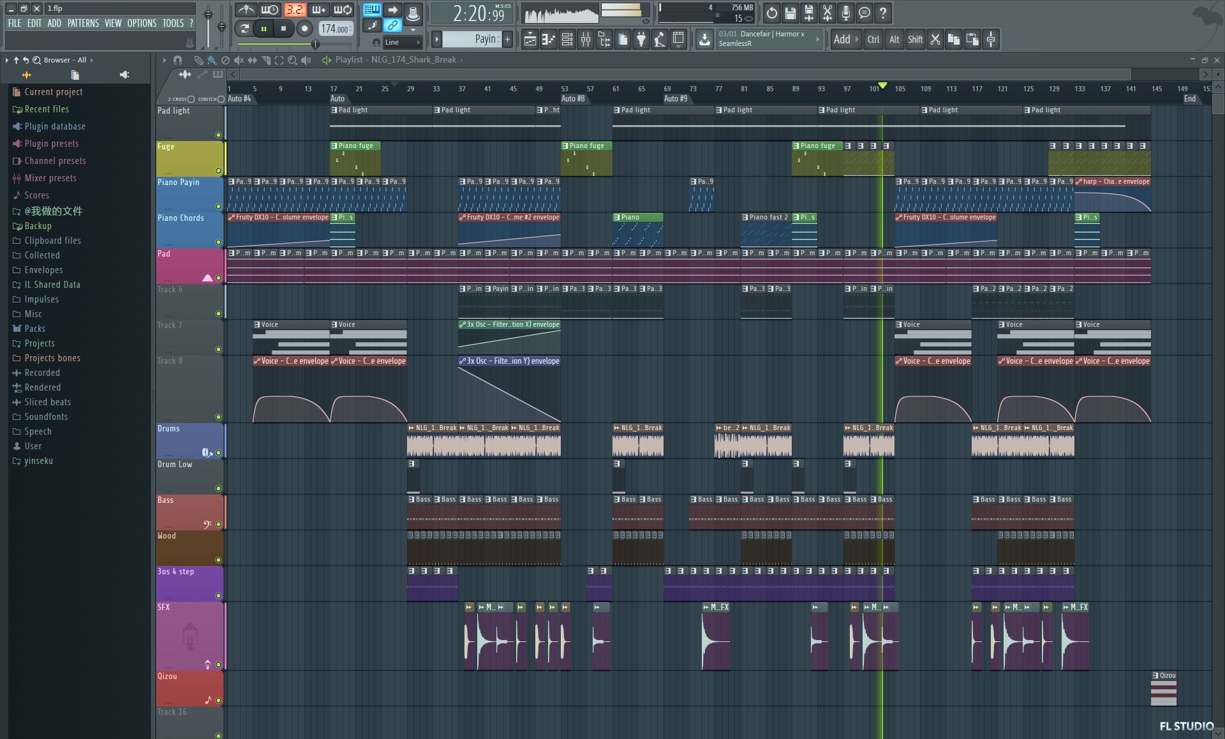Open the Piano roll view icon
The height and width of the screenshot is (739, 1225).
point(548,40)
